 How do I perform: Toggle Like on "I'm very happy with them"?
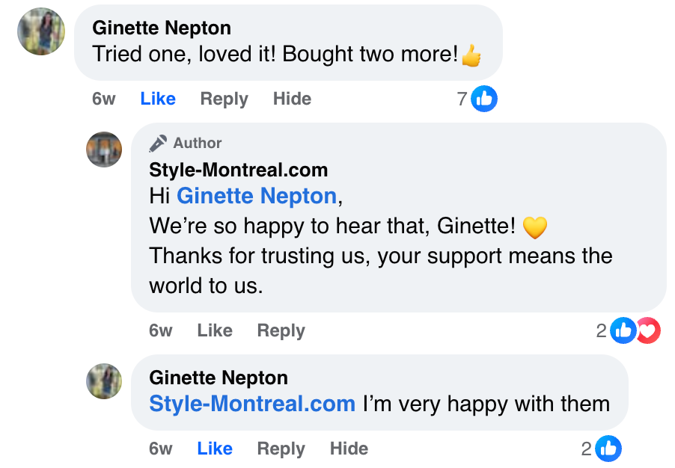215,449
